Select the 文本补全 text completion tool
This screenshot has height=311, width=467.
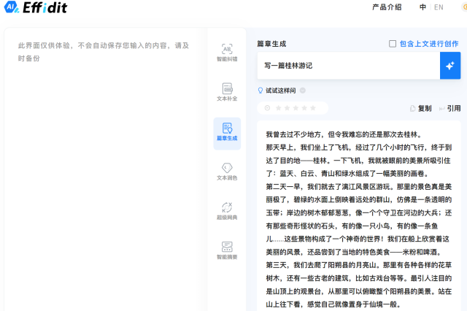click(226, 92)
